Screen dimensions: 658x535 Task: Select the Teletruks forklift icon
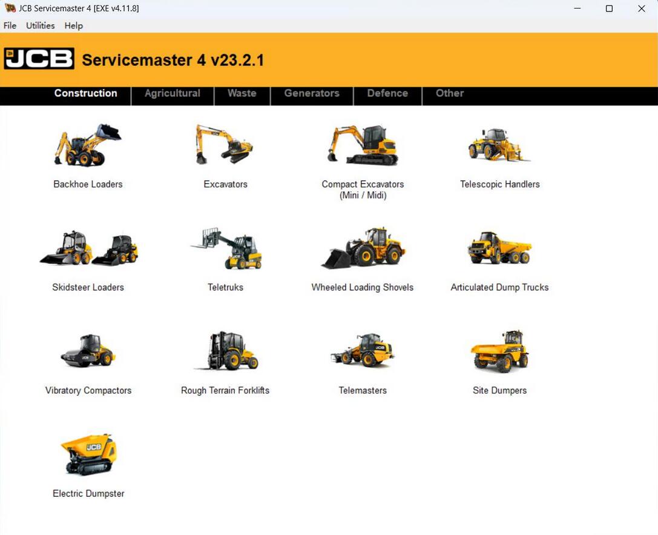[226, 248]
